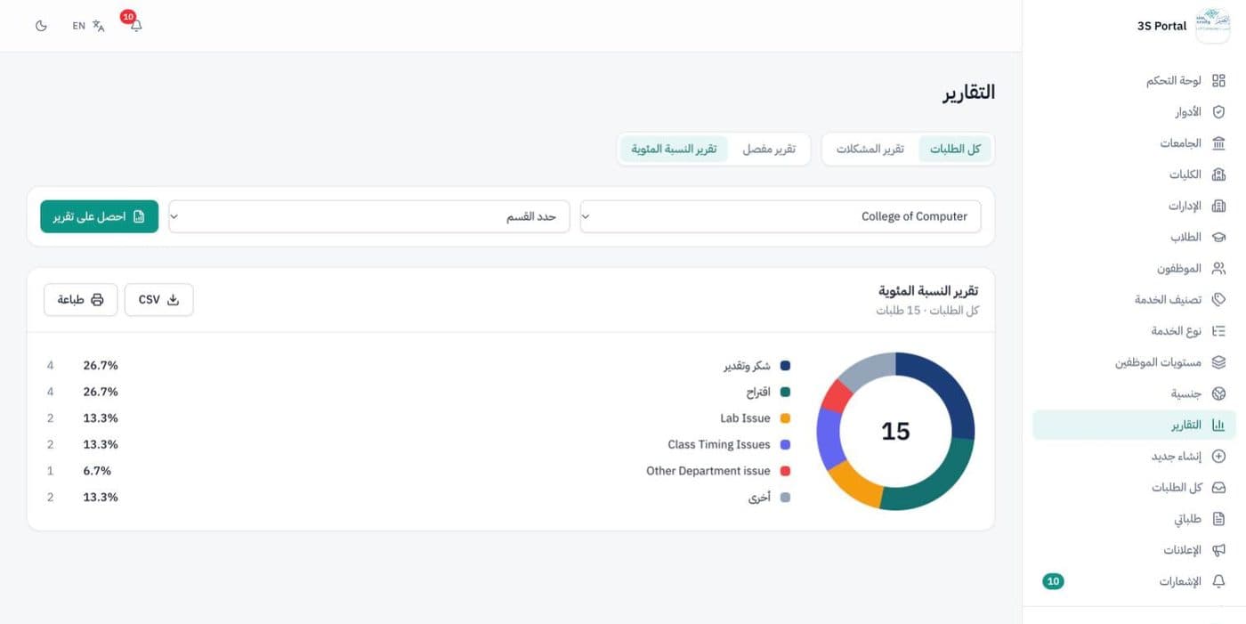Screen dimensions: 1246x624
Task: Click the red 10 badge on top bell
Action: tap(128, 17)
